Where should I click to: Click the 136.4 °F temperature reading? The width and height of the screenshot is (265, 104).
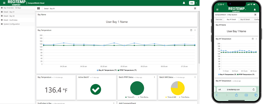[56, 90]
